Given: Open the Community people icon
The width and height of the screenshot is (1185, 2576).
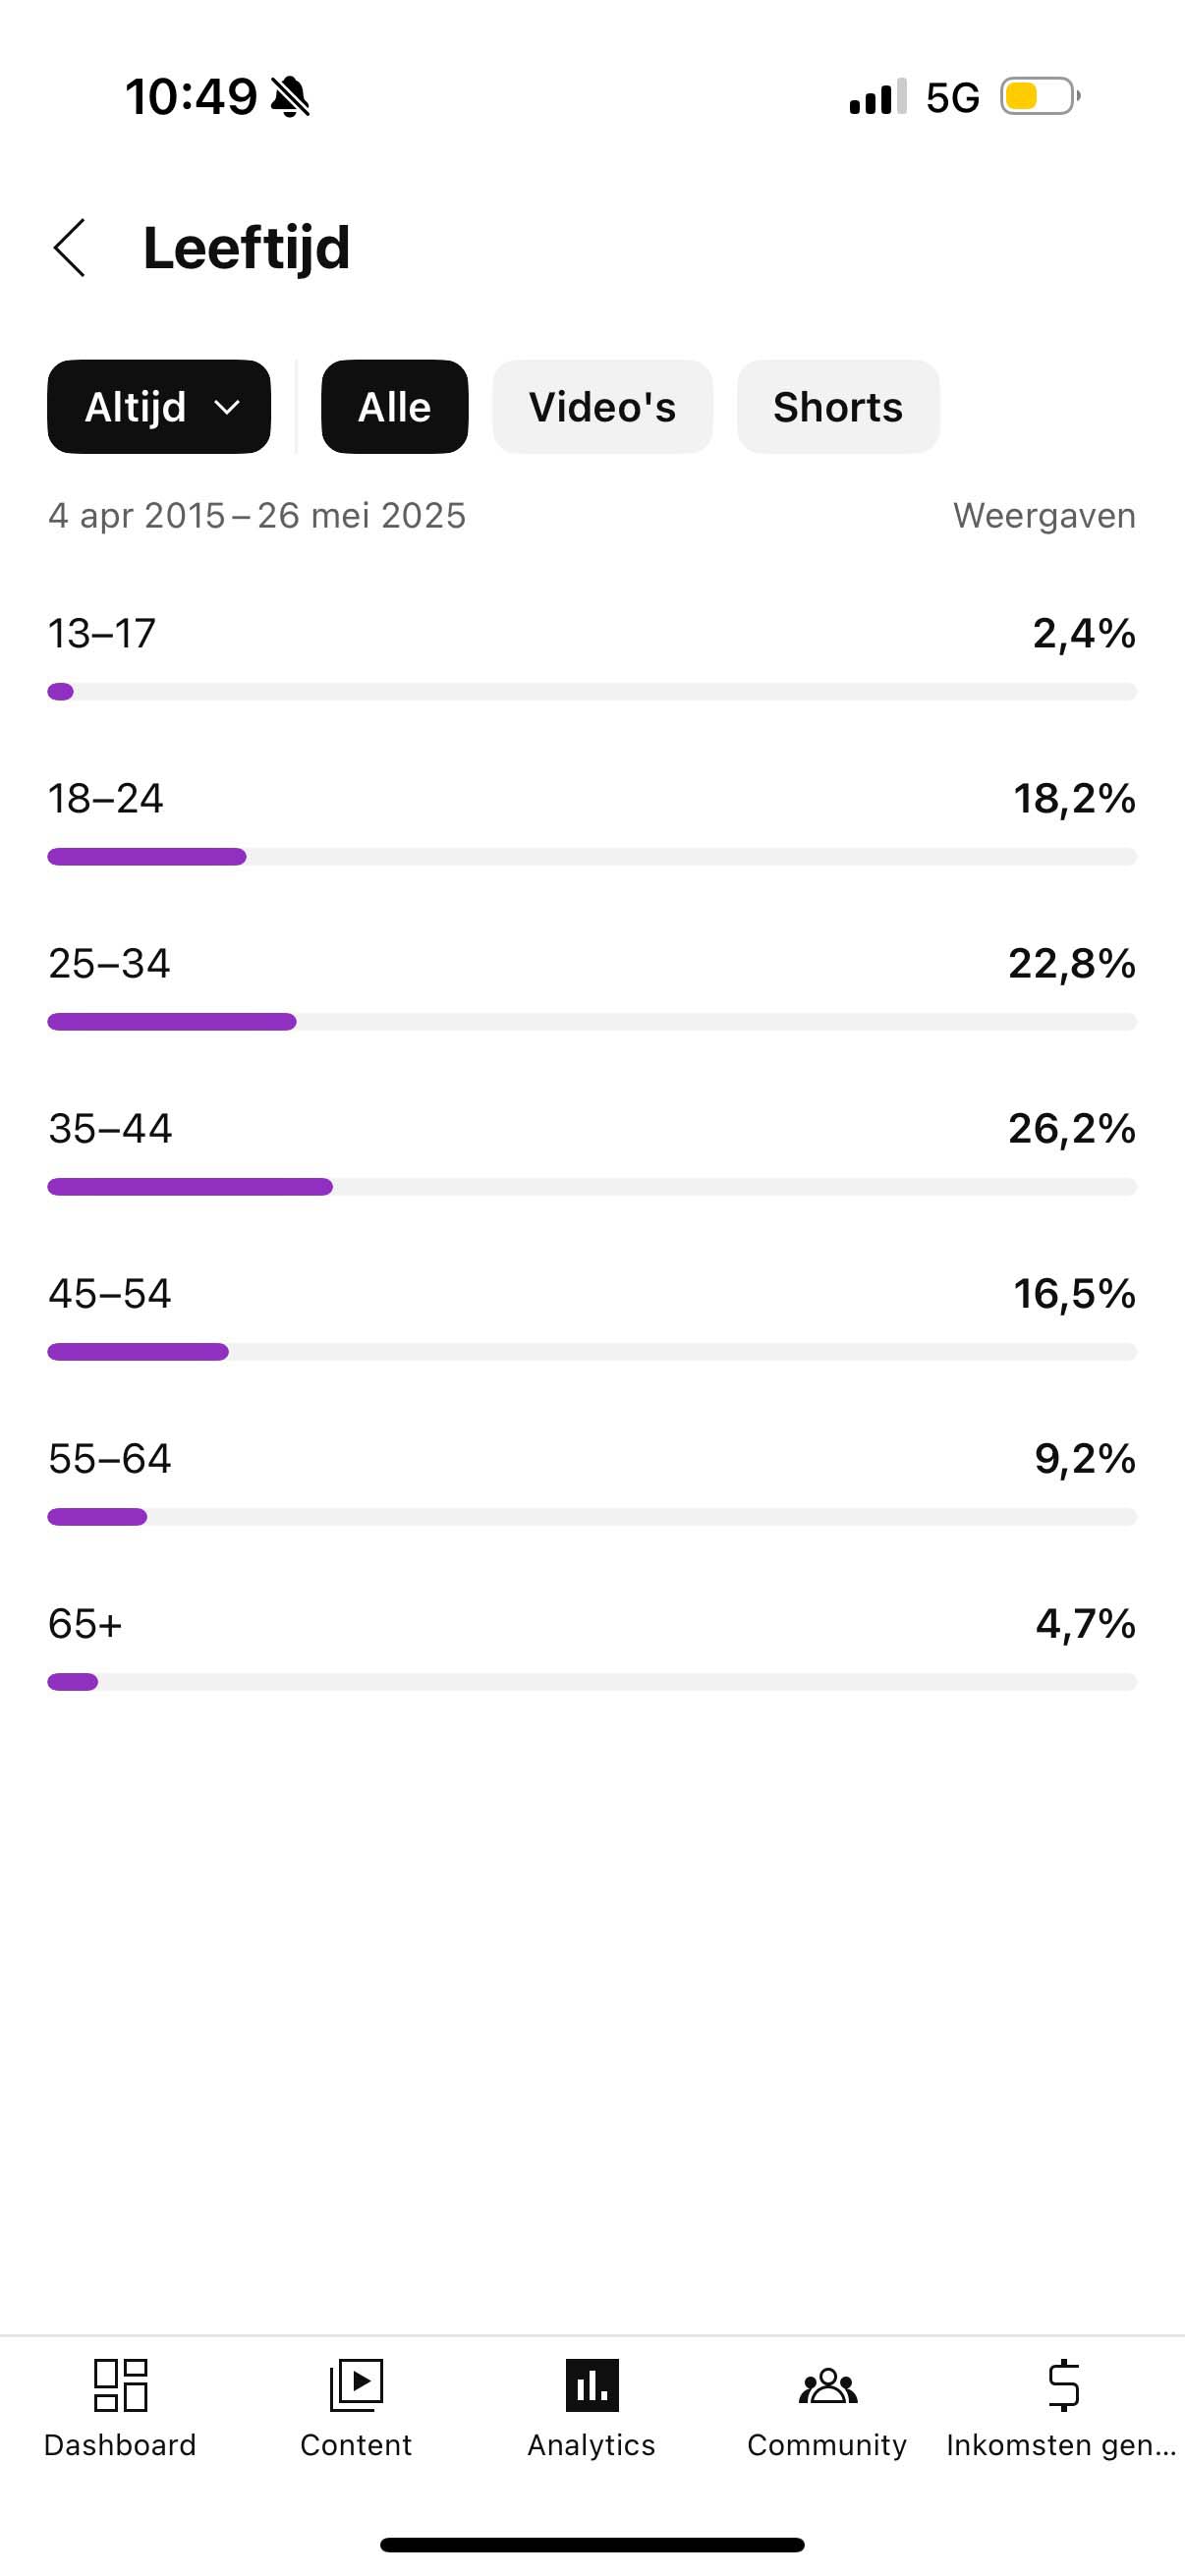Looking at the screenshot, I should tap(828, 2385).
